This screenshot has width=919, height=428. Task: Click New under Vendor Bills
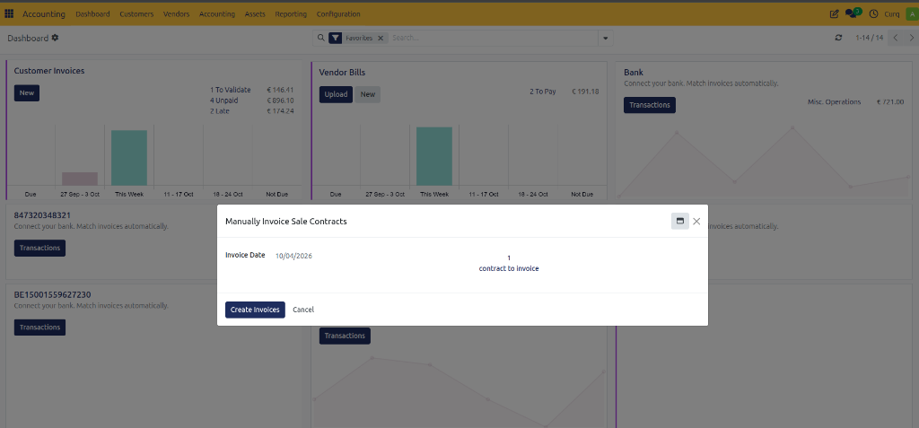pyautogui.click(x=367, y=94)
